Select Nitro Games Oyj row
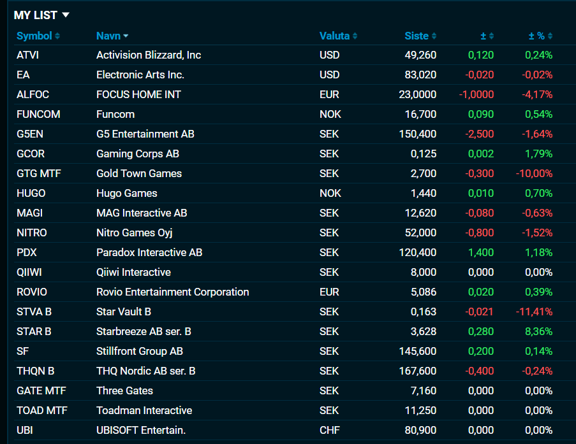 (134, 233)
